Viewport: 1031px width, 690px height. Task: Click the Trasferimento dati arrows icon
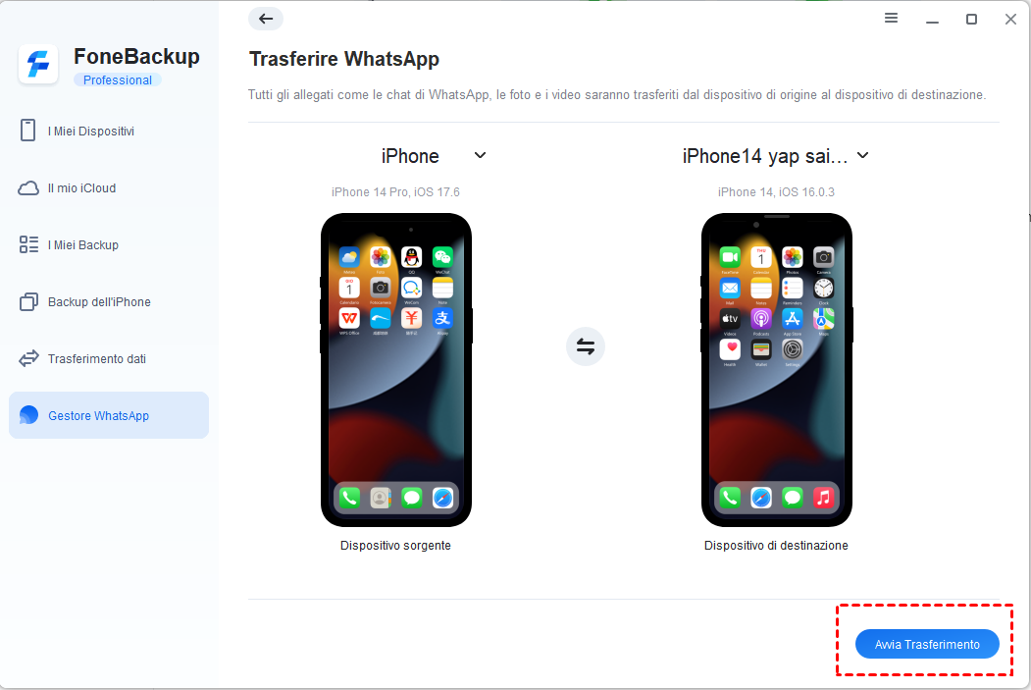pos(28,358)
